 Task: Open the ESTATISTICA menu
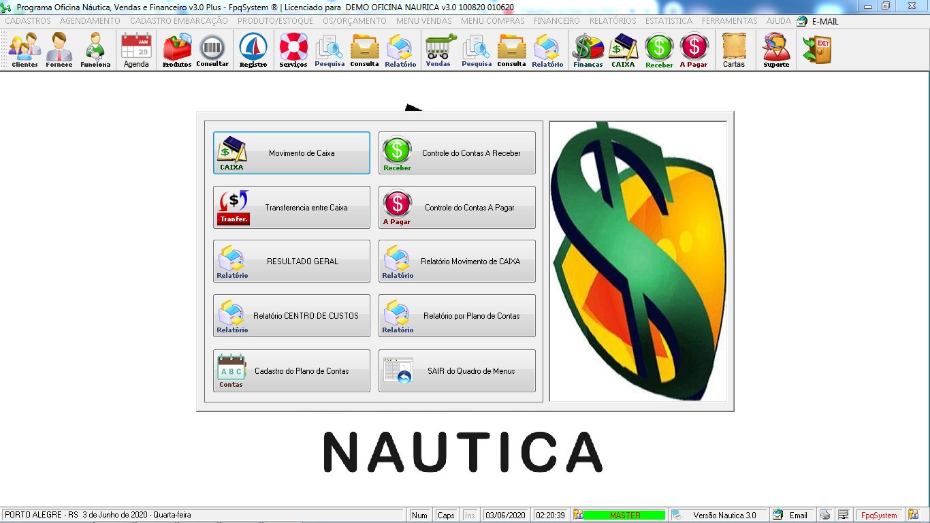(669, 21)
